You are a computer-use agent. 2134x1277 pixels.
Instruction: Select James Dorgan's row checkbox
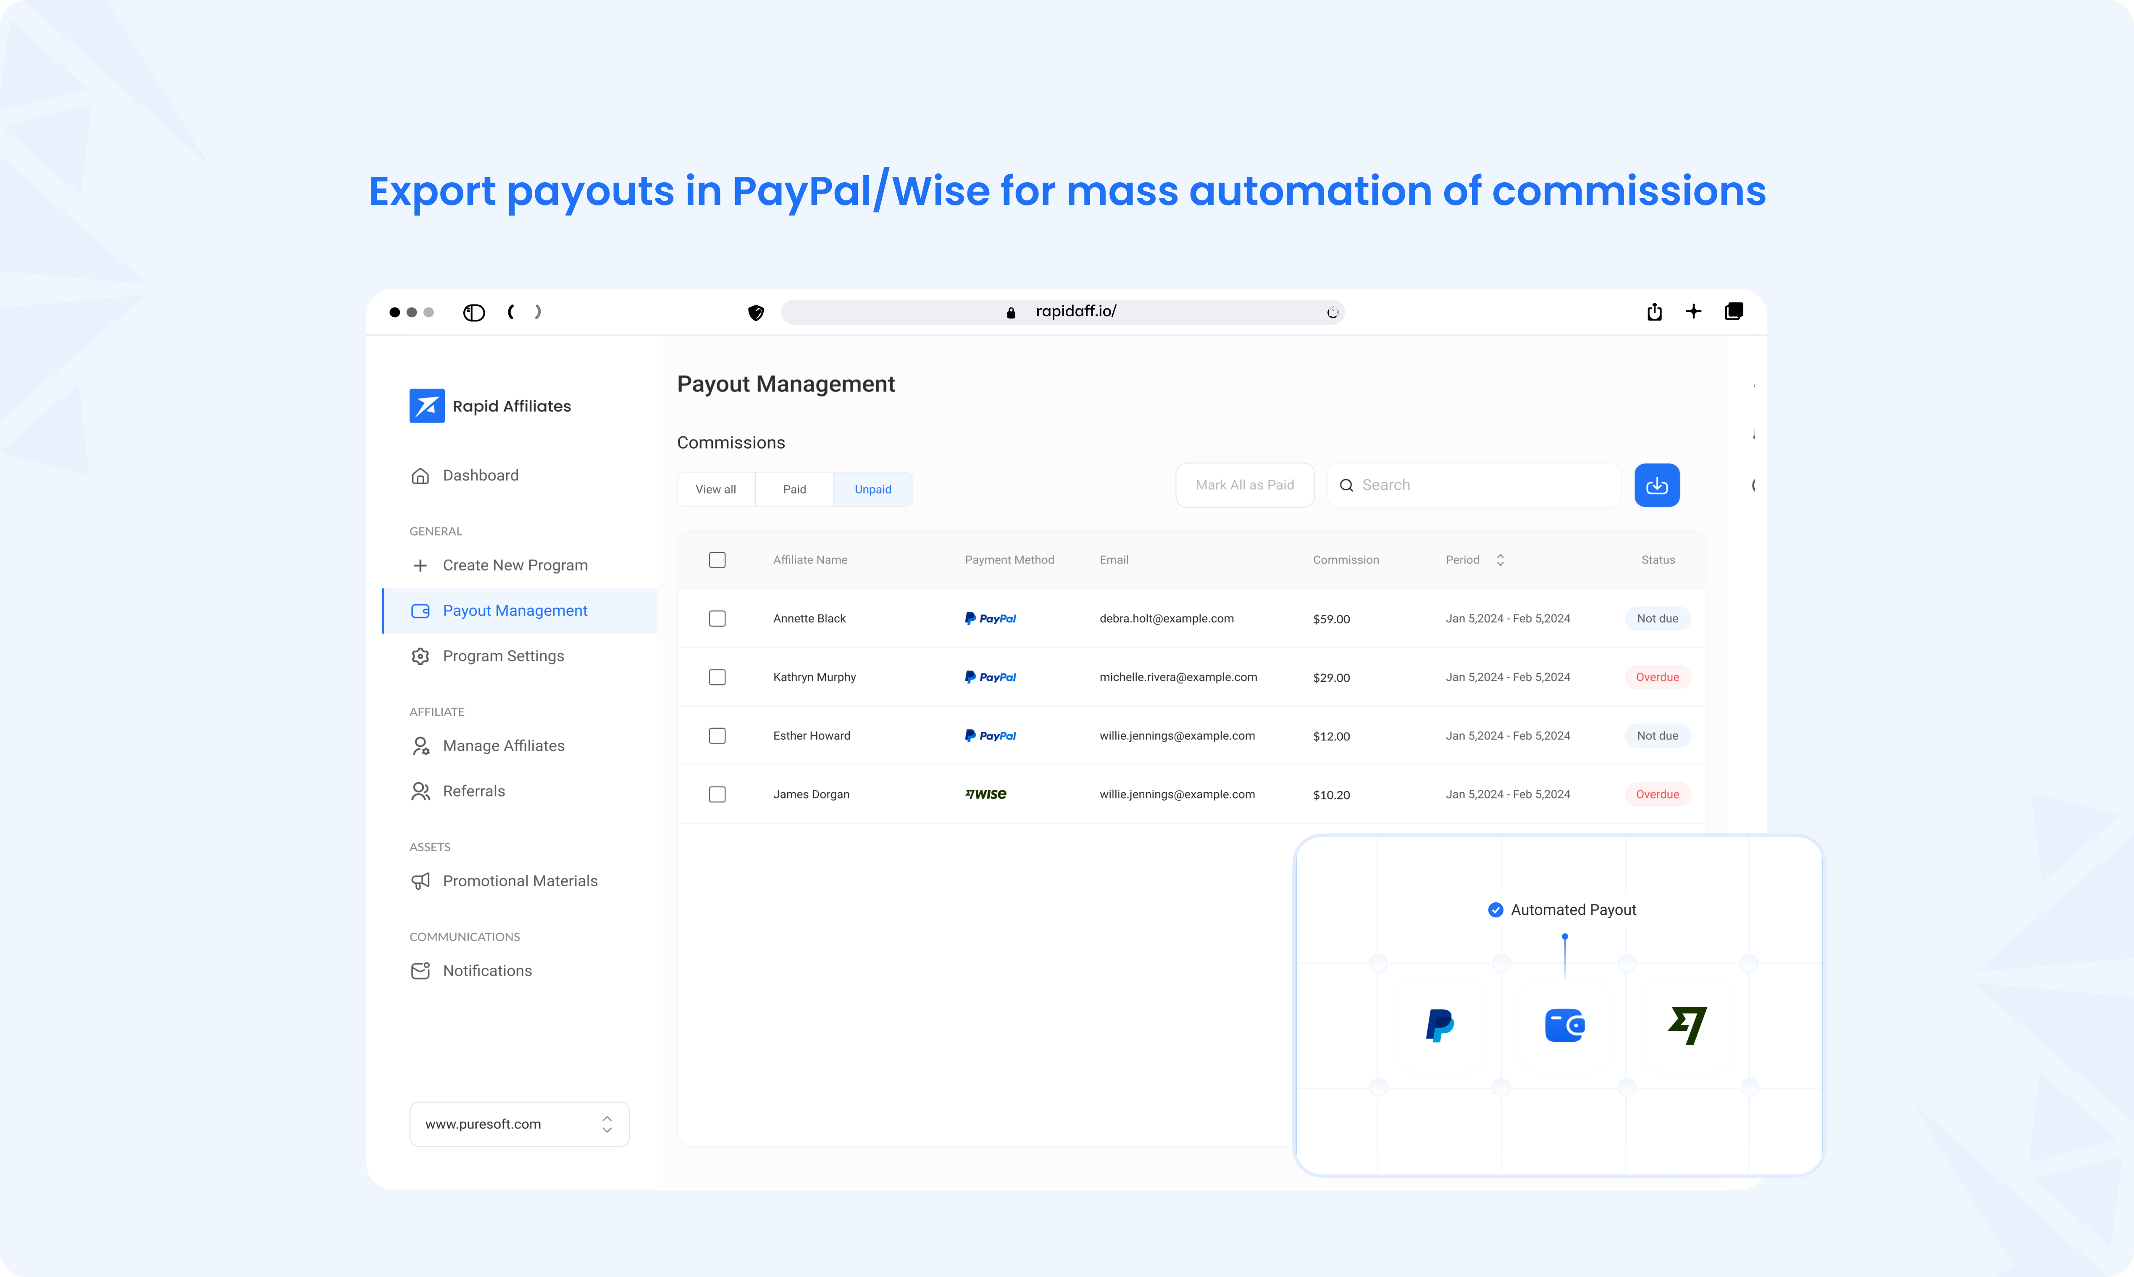(717, 794)
